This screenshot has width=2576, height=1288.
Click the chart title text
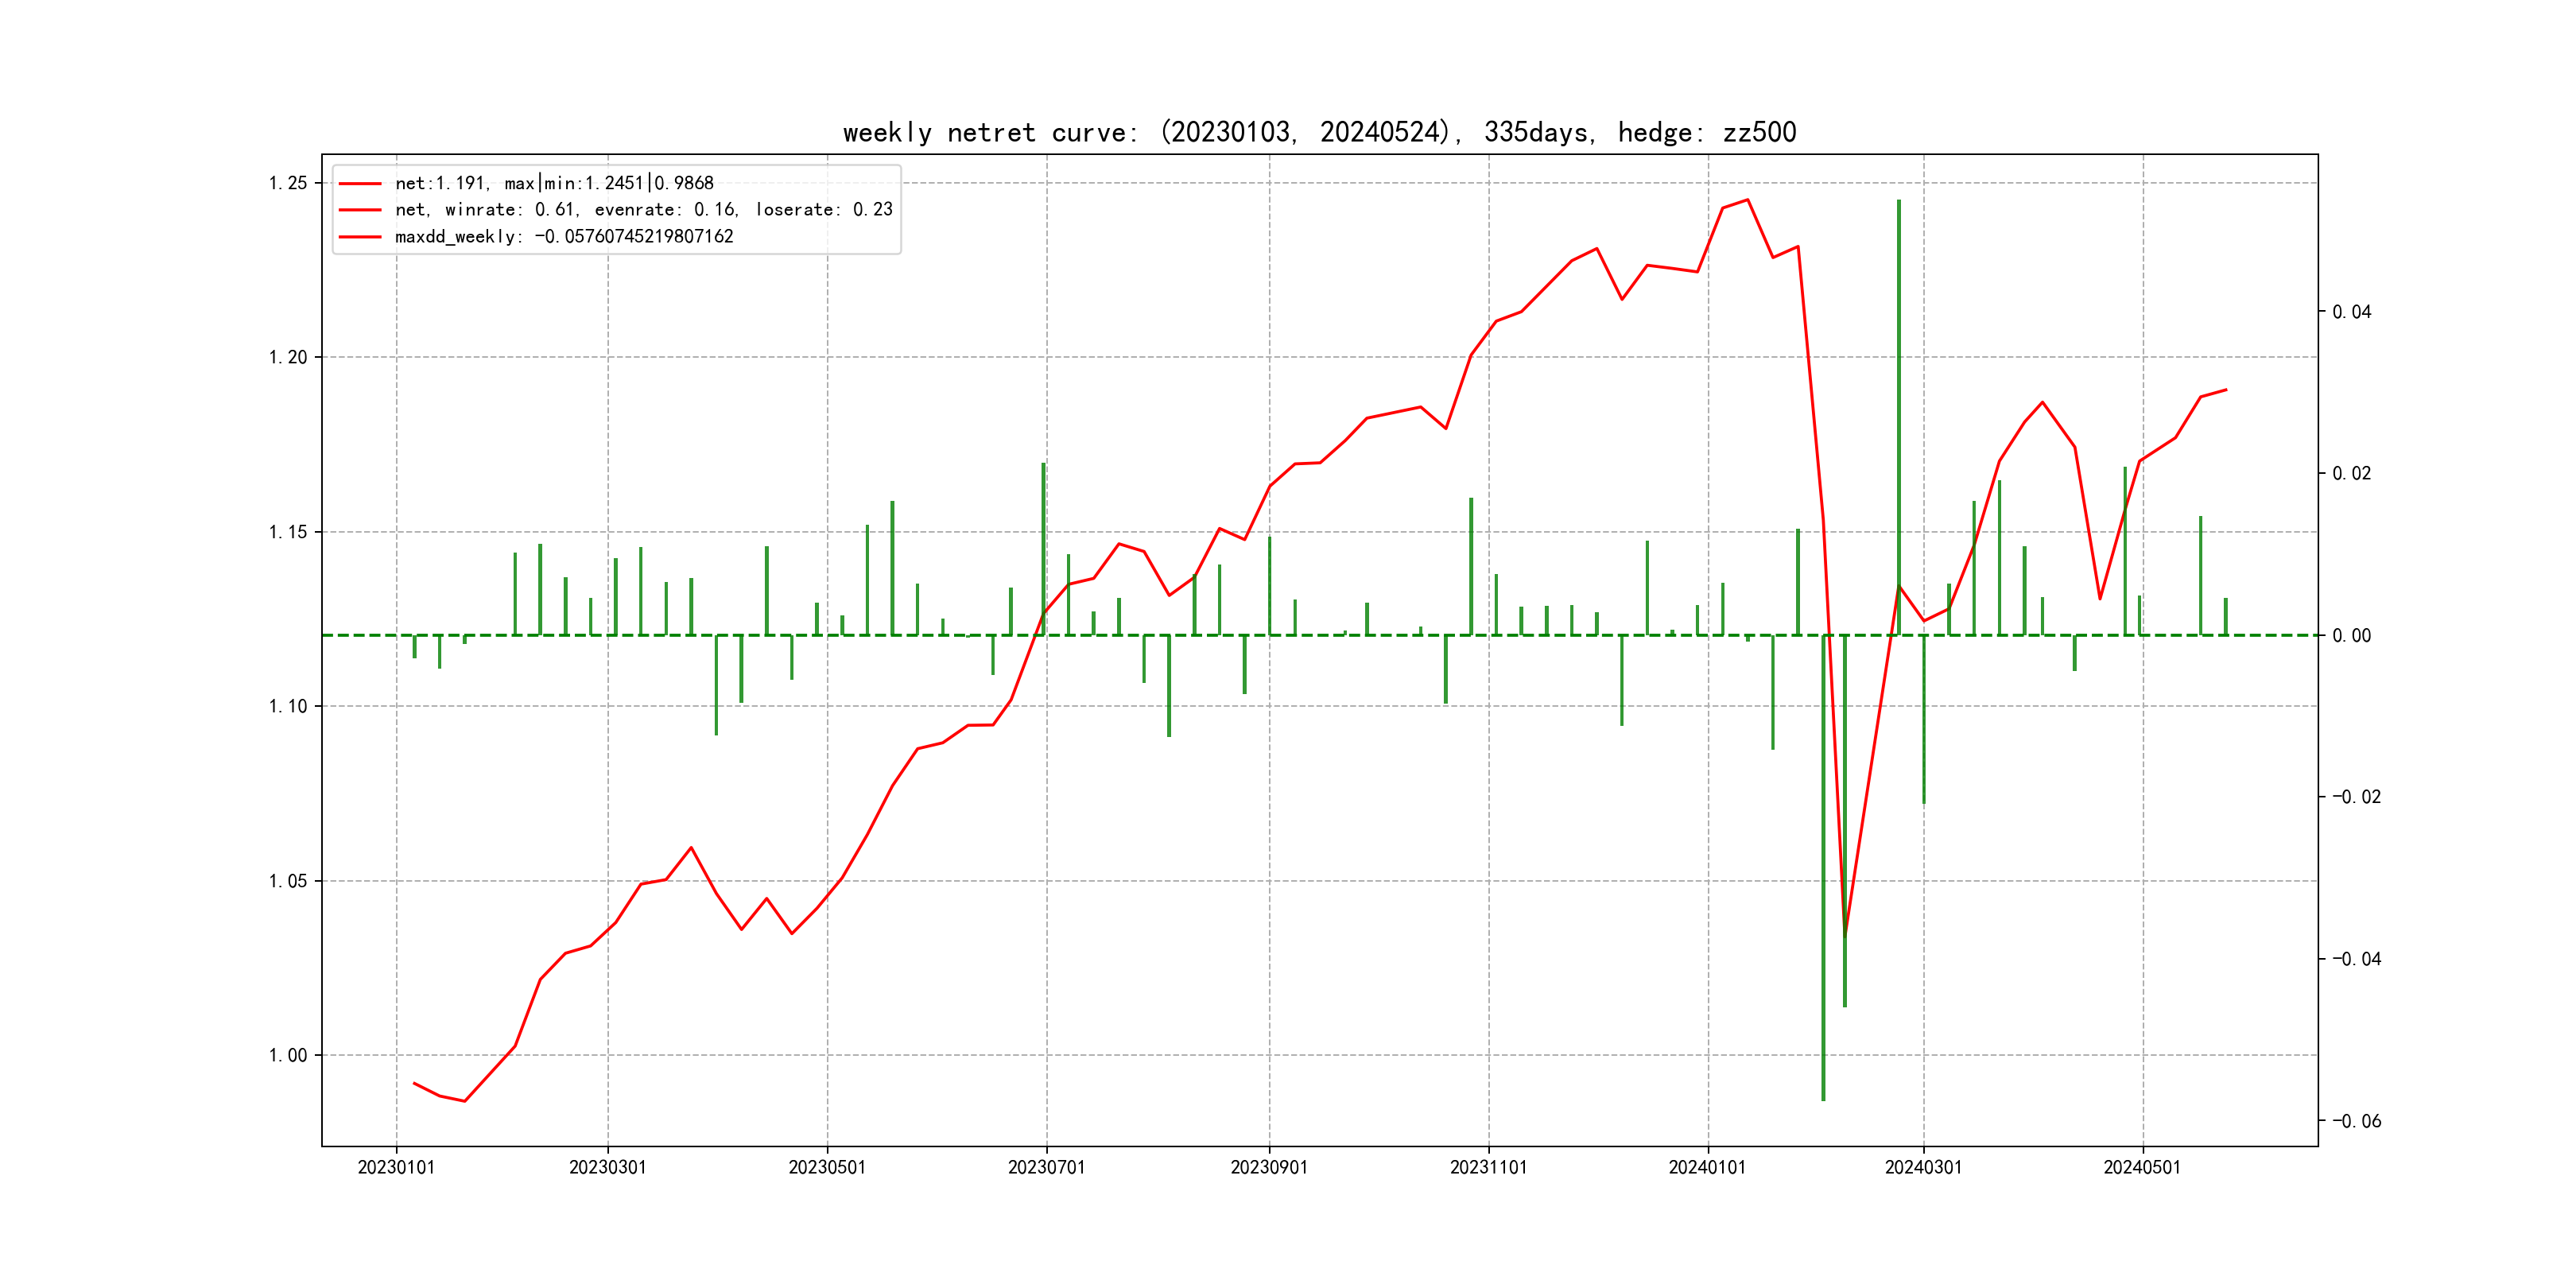tap(1319, 132)
